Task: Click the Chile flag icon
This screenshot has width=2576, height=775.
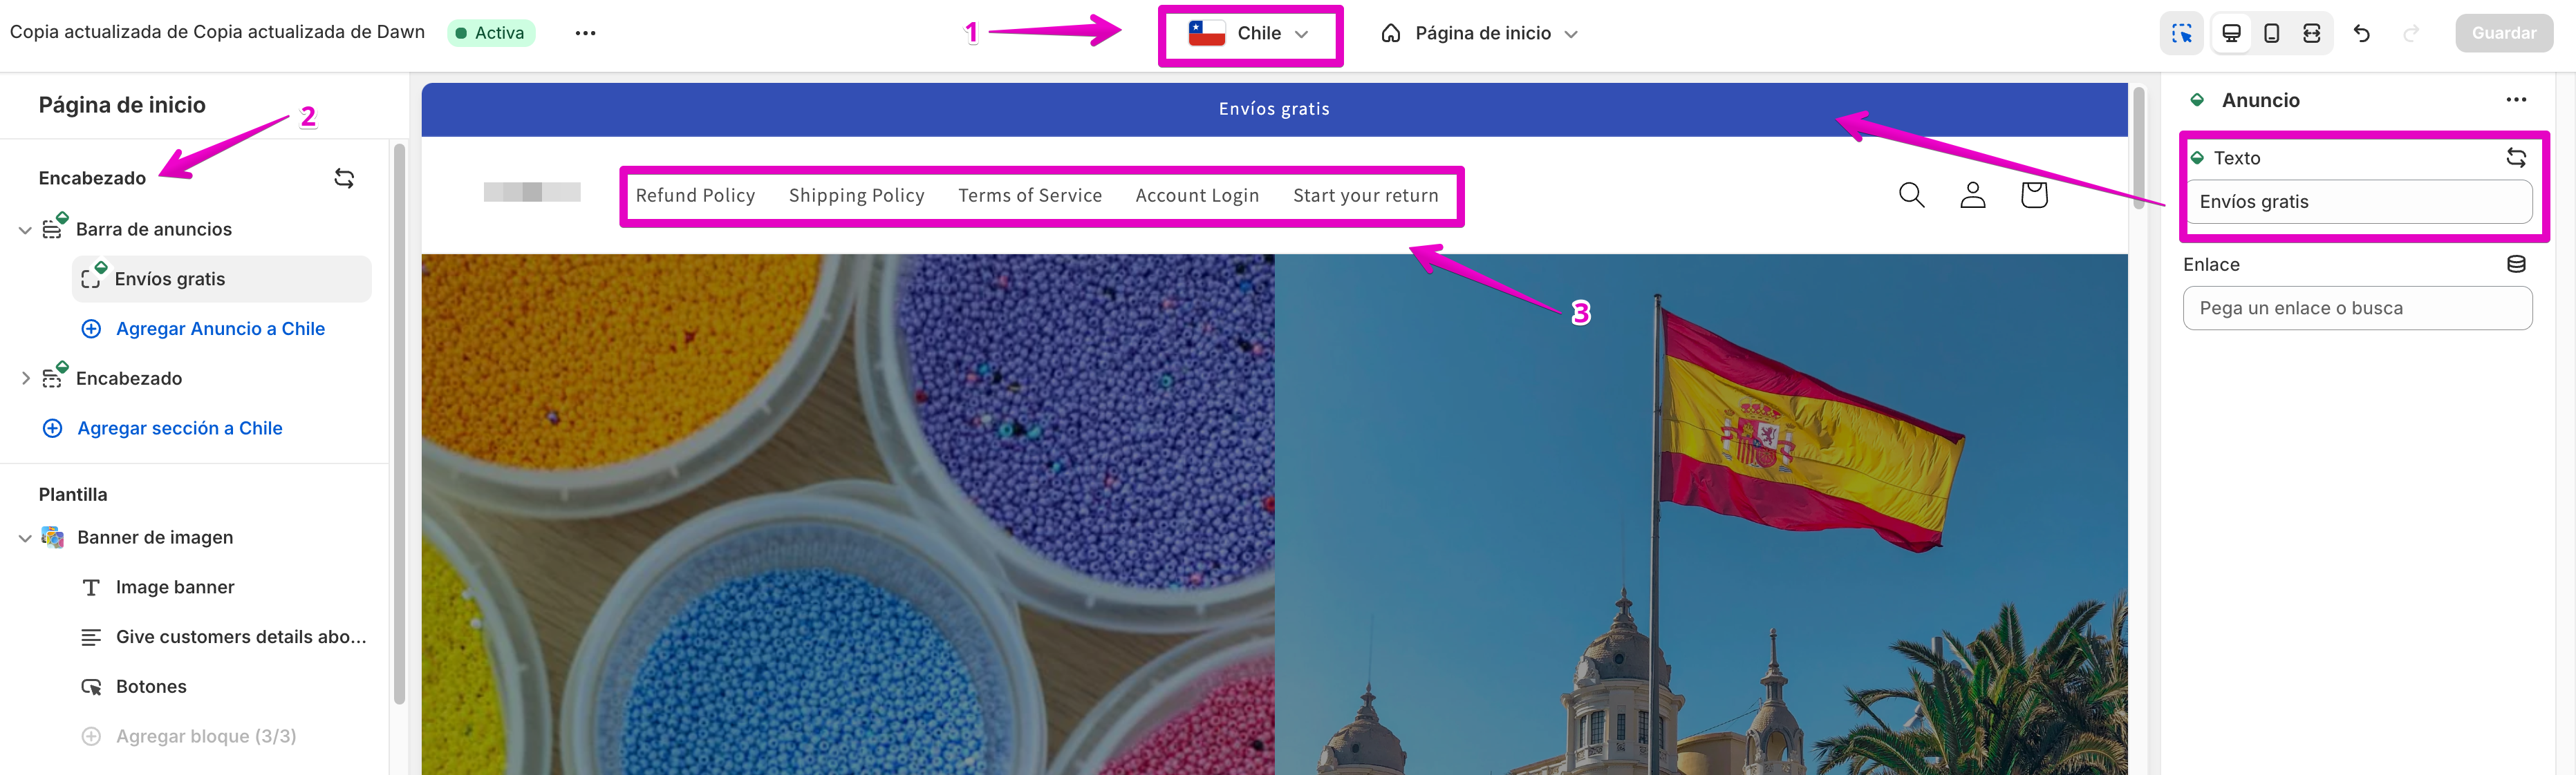Action: tap(1206, 33)
